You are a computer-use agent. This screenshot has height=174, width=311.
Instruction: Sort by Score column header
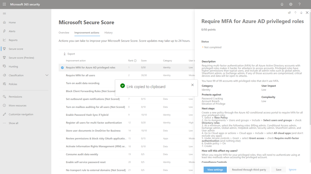click(144, 60)
